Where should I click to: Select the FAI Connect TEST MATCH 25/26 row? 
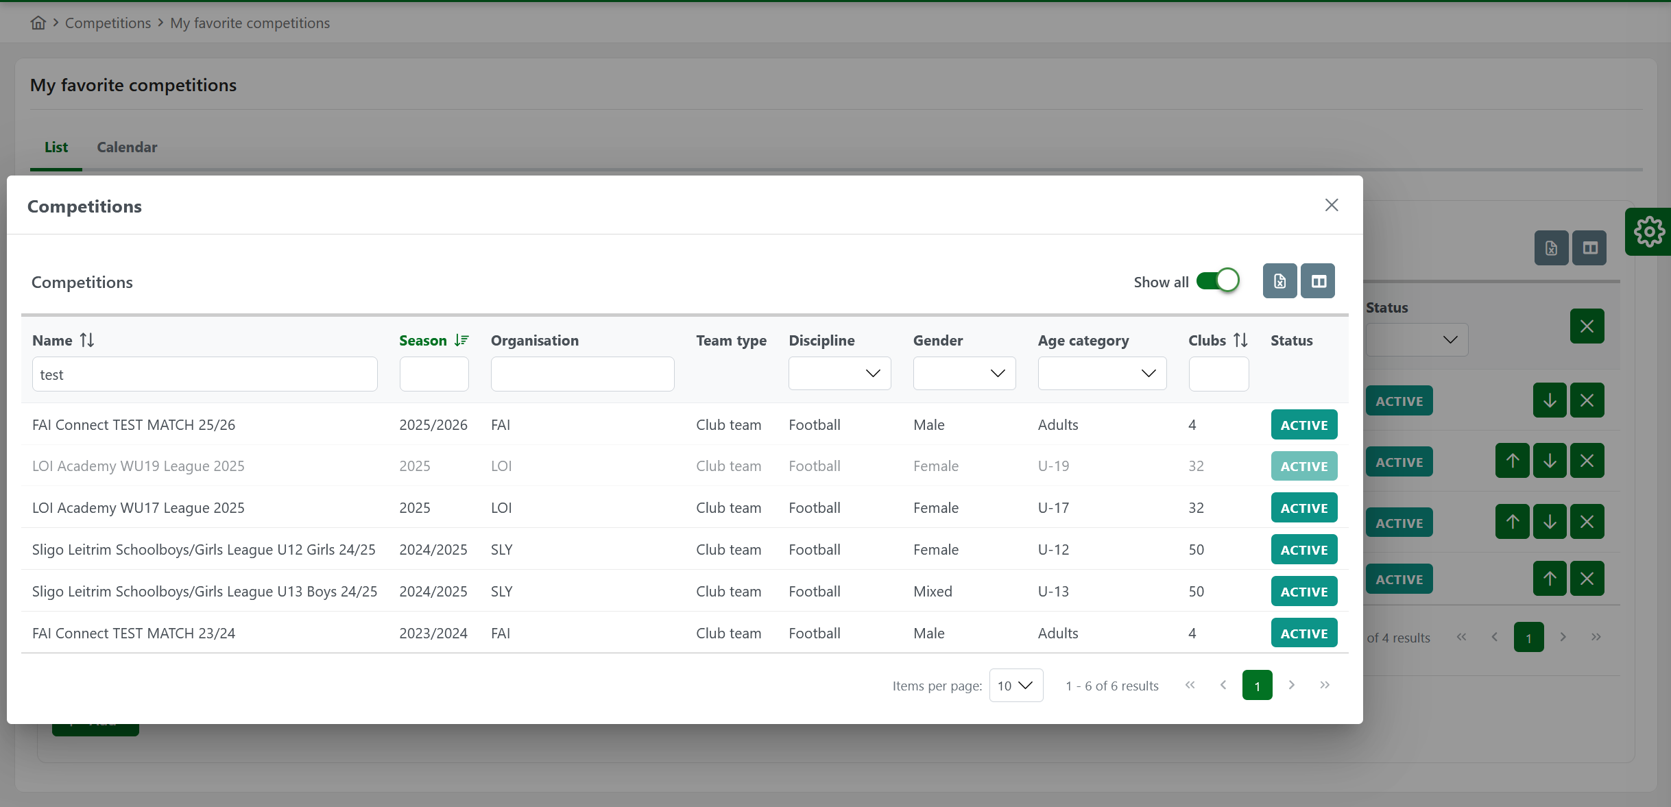point(134,425)
